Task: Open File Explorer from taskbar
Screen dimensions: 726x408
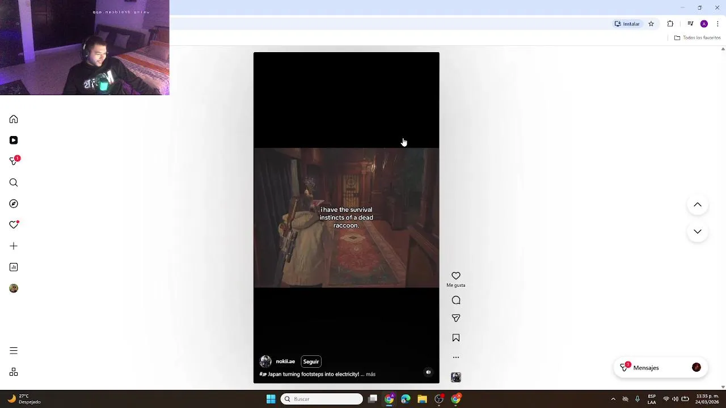Action: coord(422,399)
